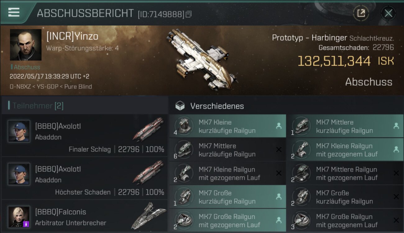
Task: Click the share report icon
Action: 361,13
